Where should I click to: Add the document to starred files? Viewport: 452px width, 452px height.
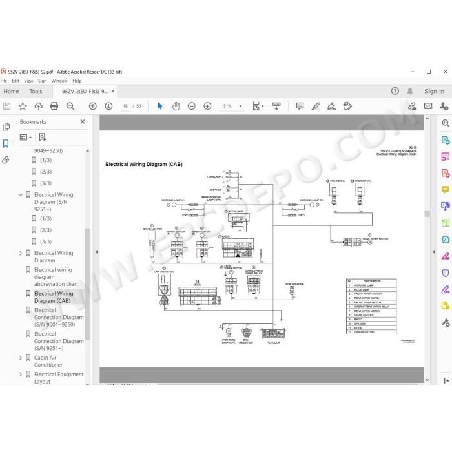point(23,107)
